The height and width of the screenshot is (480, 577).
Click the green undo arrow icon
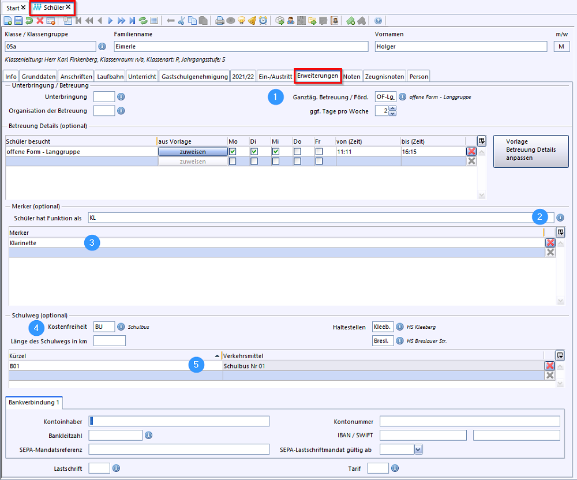[29, 21]
